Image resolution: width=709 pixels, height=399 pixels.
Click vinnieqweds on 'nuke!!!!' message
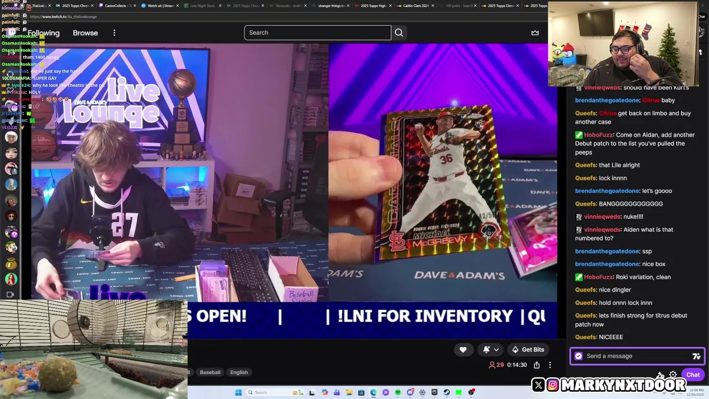[602, 217]
